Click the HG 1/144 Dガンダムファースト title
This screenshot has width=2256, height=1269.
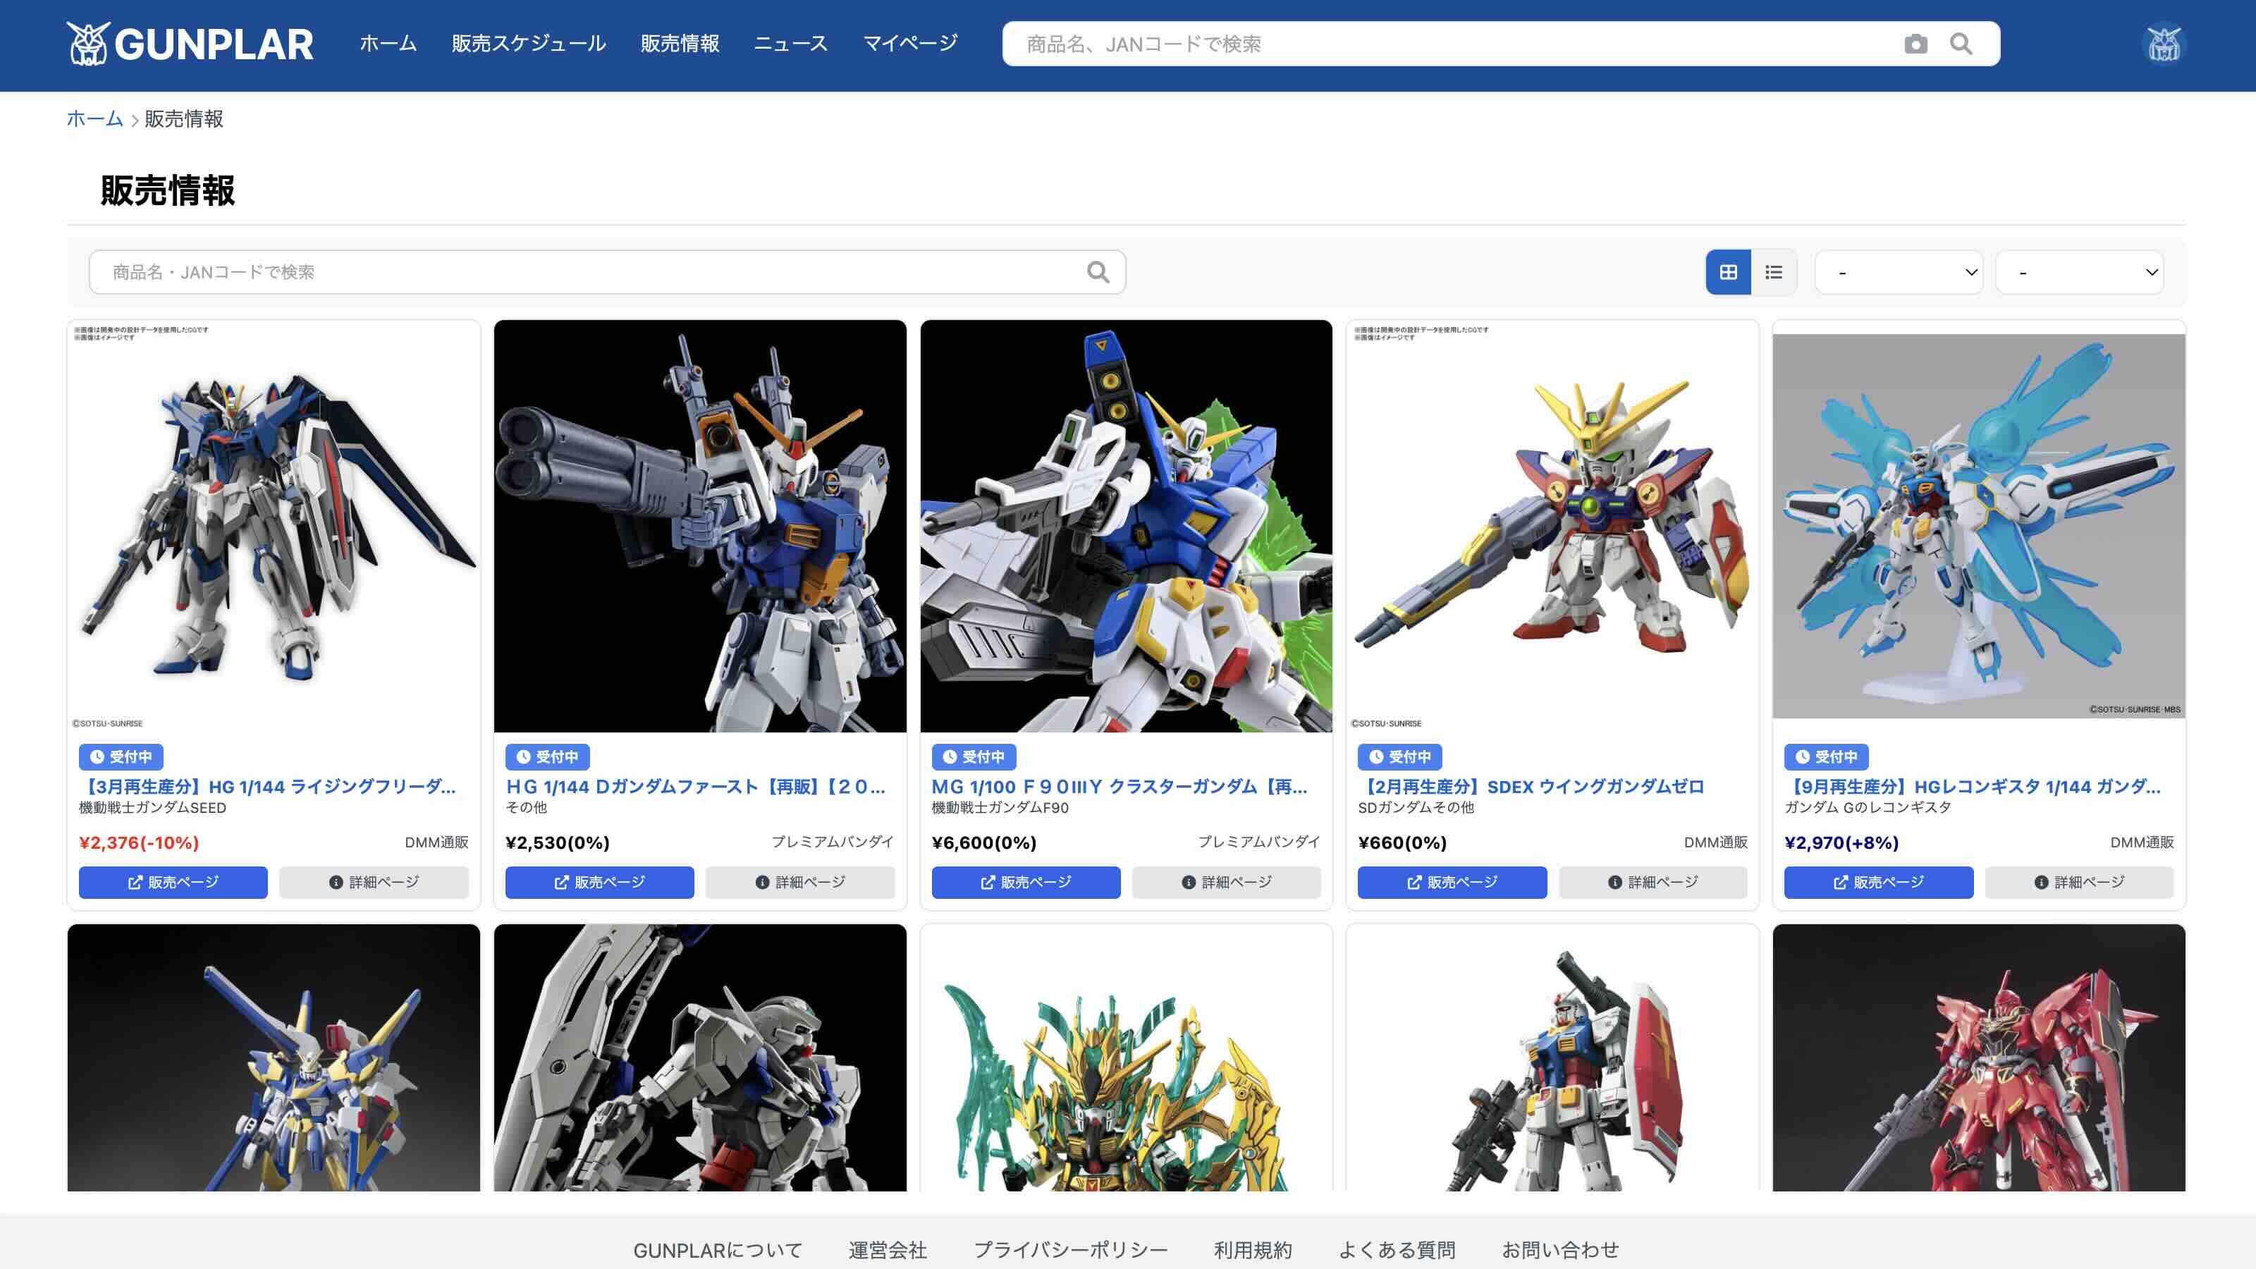pyautogui.click(x=695, y=787)
